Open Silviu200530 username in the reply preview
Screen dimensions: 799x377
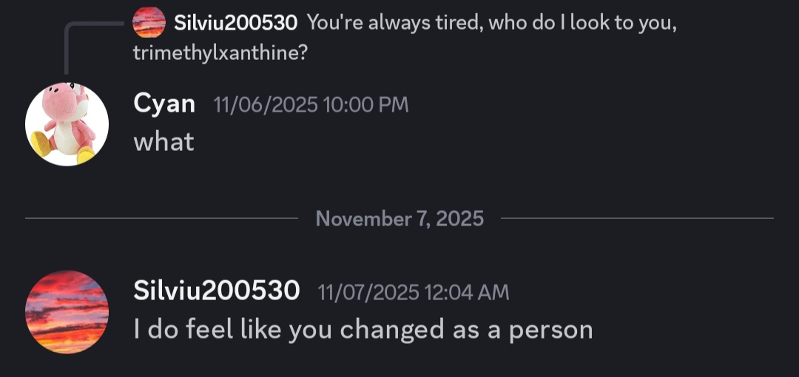235,23
